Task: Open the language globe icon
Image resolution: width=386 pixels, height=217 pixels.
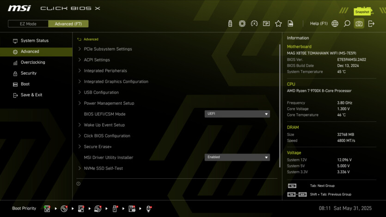Action: pyautogui.click(x=335, y=24)
